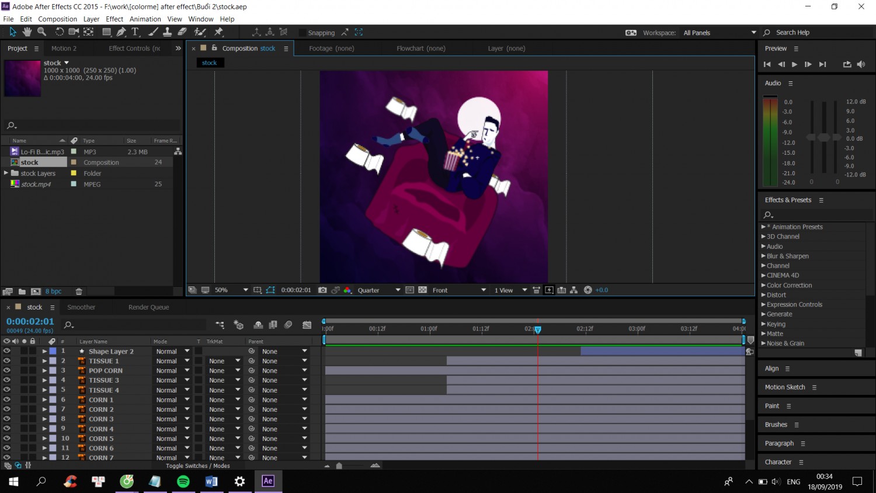This screenshot has width=876, height=493.
Task: Select the Zoom tool in toolbar
Action: pyautogui.click(x=41, y=32)
